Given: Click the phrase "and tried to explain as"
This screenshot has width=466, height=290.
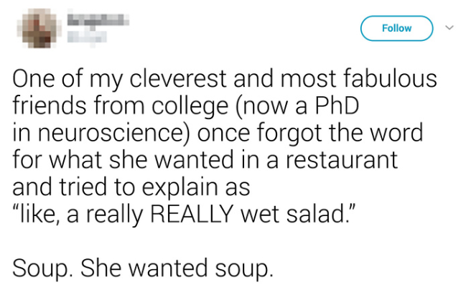Looking at the screenshot, I should point(131,187).
